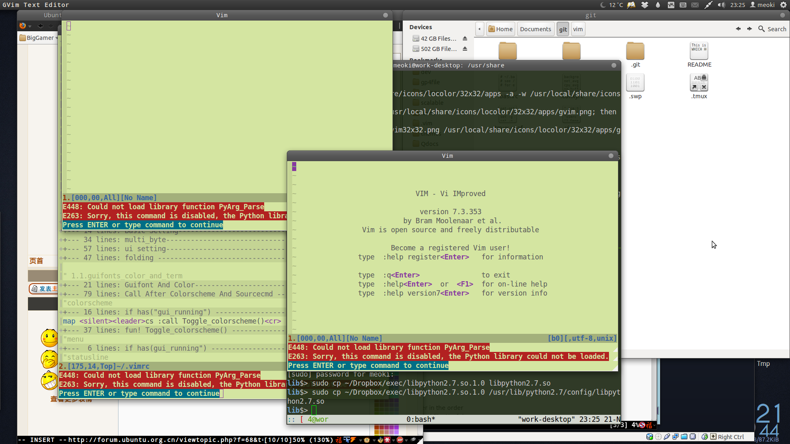This screenshot has height=444, width=790.
Task: Expand the 16 lines has("gui_running") fold
Action: click(172, 312)
